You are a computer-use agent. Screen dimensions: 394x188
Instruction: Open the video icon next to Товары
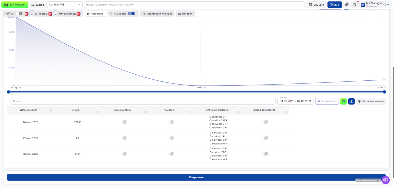tap(50, 14)
